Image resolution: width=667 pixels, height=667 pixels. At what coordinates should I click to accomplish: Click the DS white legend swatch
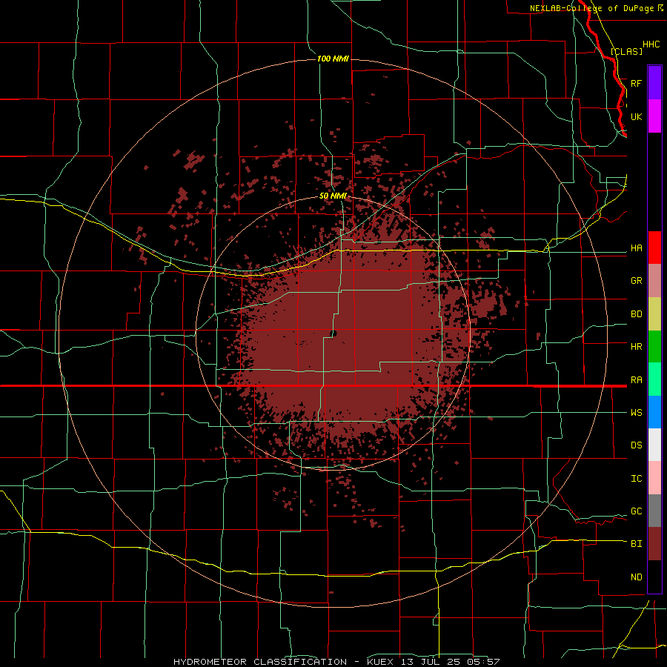pos(654,445)
